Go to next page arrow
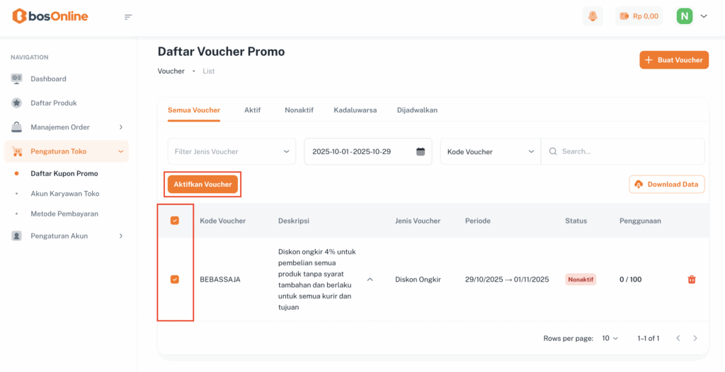725x372 pixels. (x=695, y=338)
